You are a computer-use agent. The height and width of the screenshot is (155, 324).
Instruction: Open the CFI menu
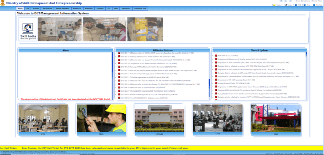[109, 9]
